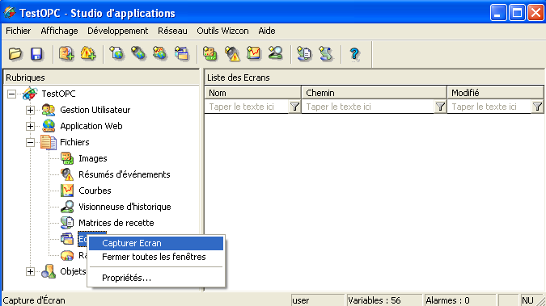Select the Images tree item label
This screenshot has height=306, width=546.
[x=93, y=158]
